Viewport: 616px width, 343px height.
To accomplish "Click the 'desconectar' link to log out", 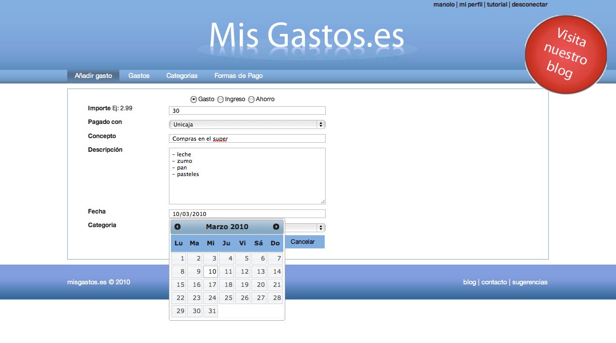I will tap(529, 5).
